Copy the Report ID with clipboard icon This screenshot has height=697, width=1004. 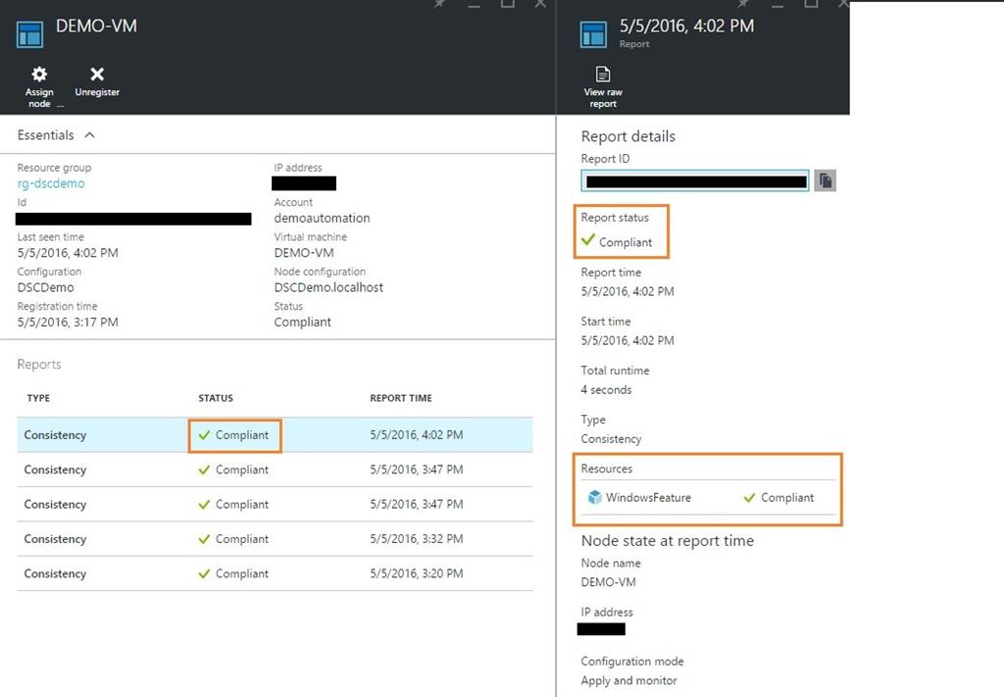coord(826,180)
